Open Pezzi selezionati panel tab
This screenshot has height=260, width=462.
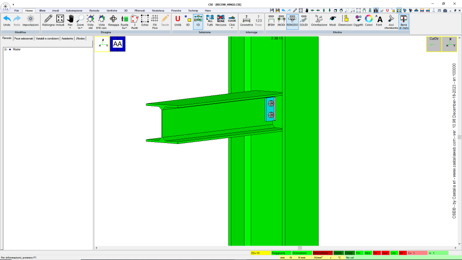(x=24, y=39)
